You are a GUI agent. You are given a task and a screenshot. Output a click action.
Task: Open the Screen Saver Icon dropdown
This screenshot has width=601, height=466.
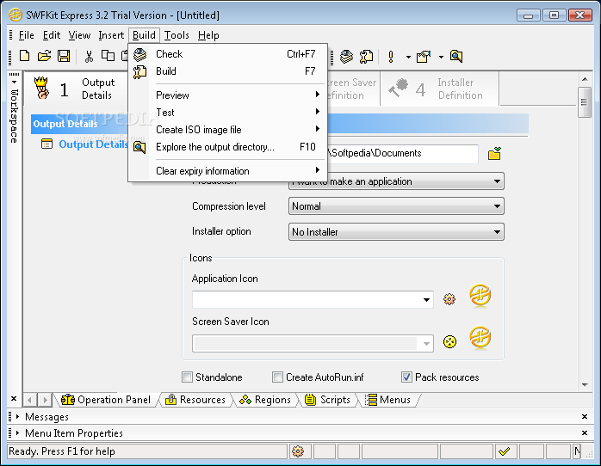coord(426,344)
